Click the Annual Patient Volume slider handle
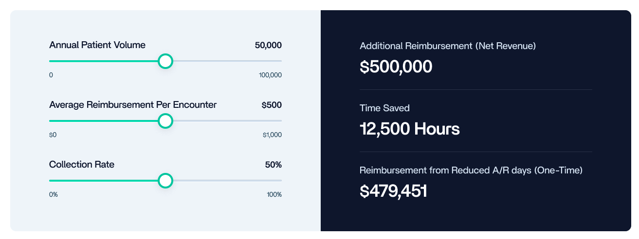The height and width of the screenshot is (239, 639). (166, 61)
